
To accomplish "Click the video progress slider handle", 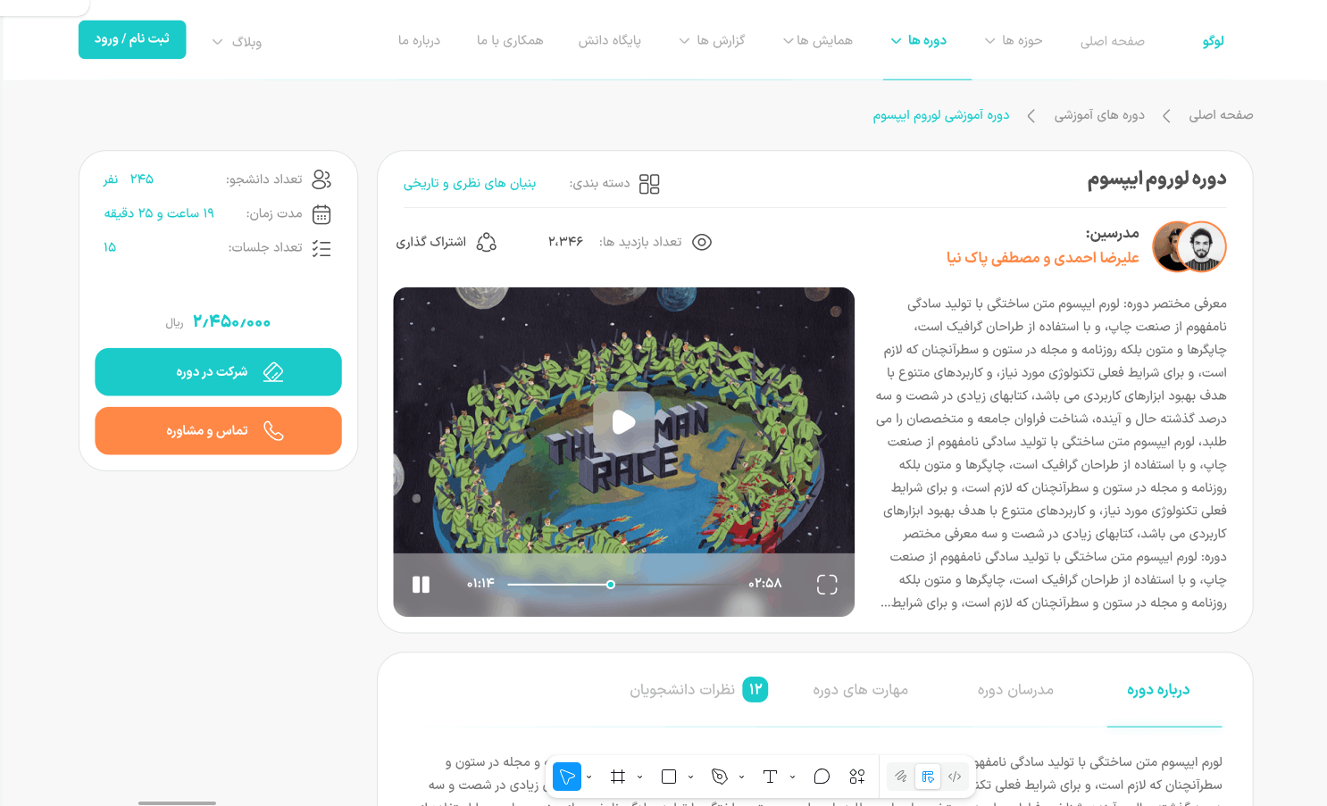I will pyautogui.click(x=611, y=585).
